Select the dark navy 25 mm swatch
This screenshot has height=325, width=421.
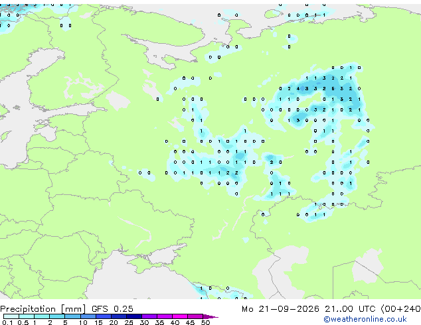pyautogui.click(x=134, y=316)
